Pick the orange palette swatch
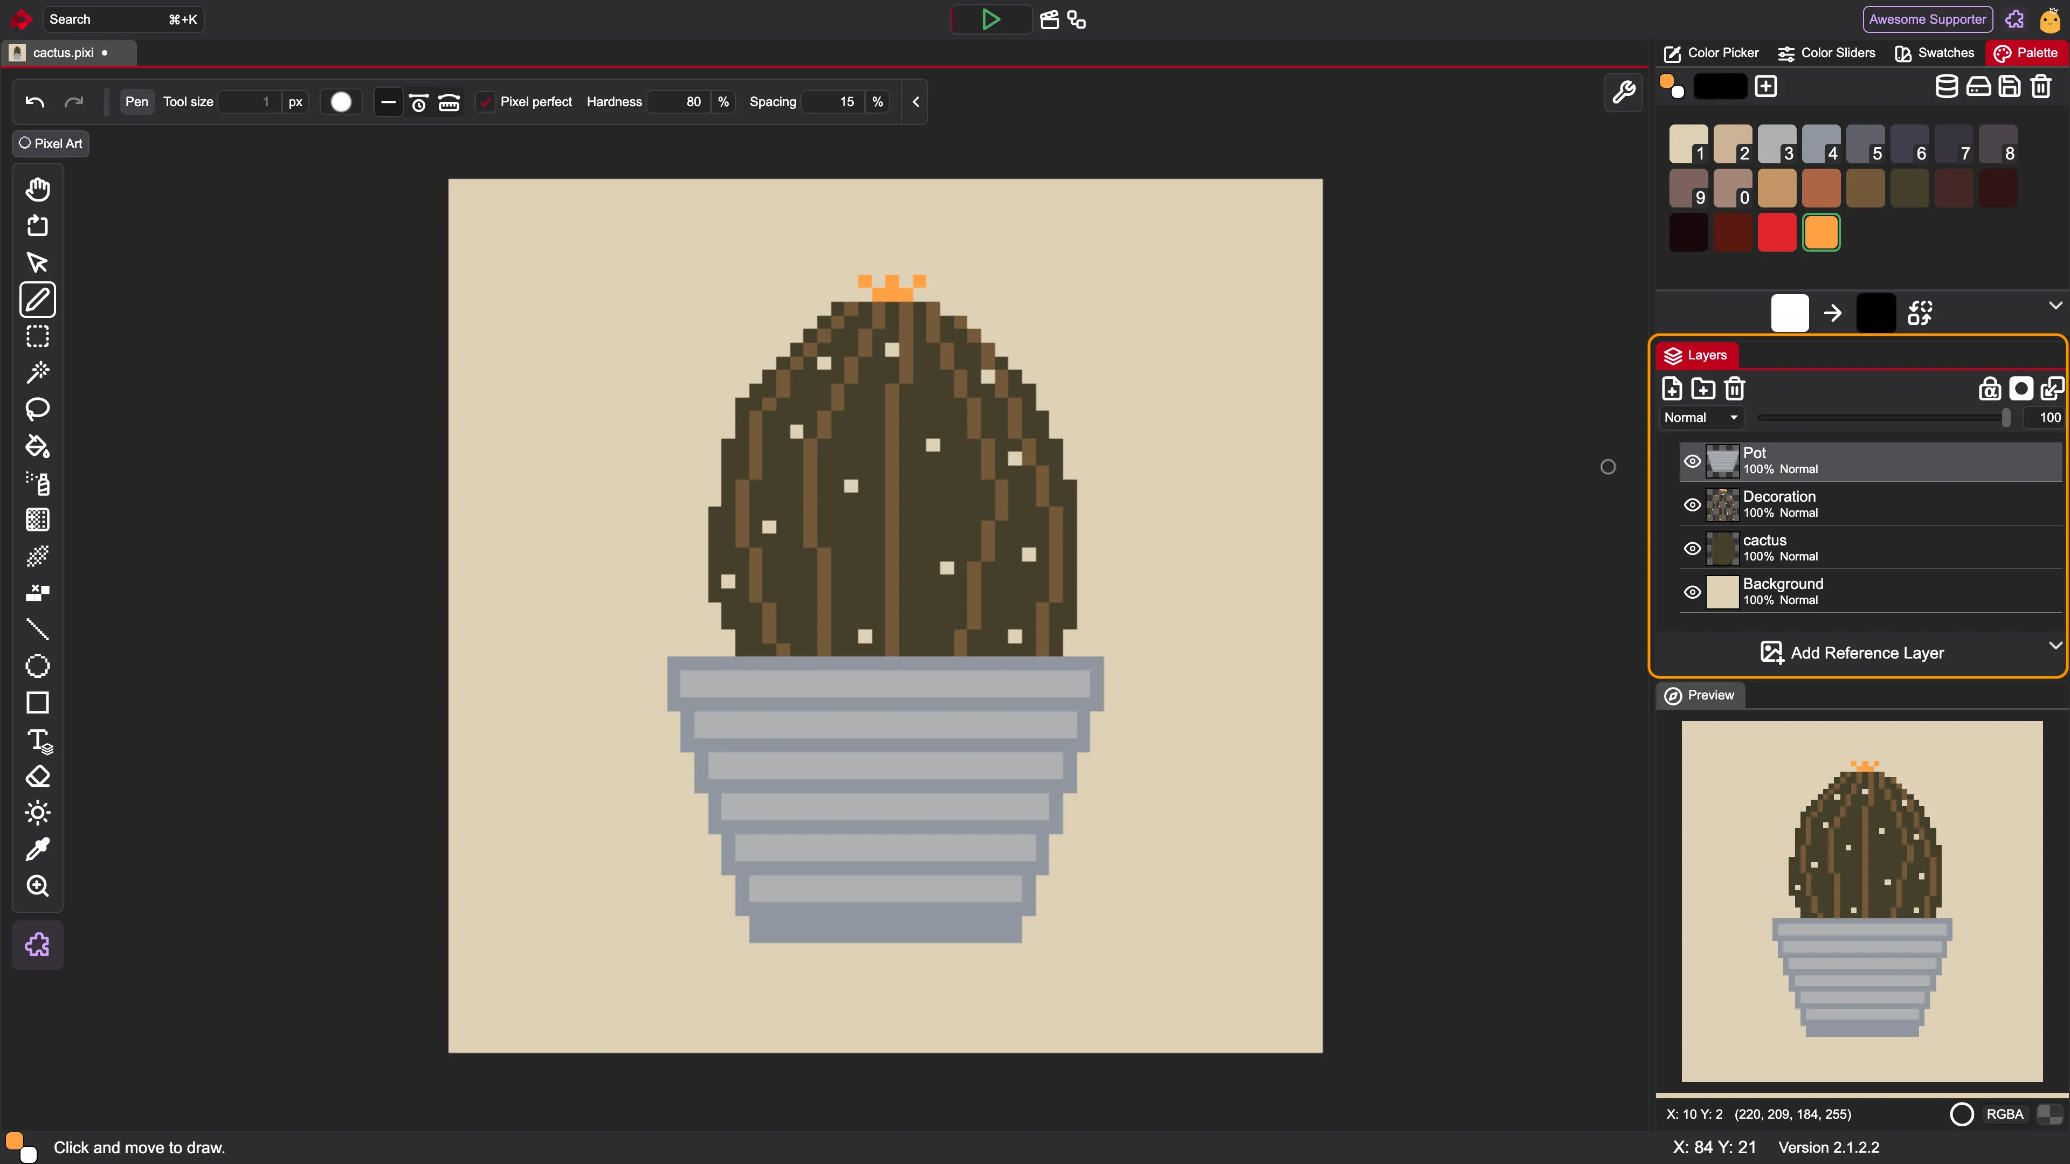2070x1164 pixels. tap(1821, 233)
